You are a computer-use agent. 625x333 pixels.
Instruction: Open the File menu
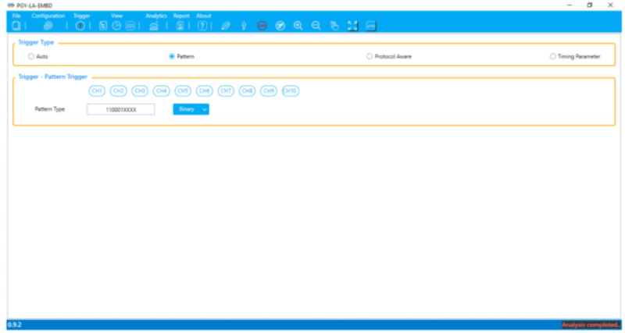(x=16, y=16)
